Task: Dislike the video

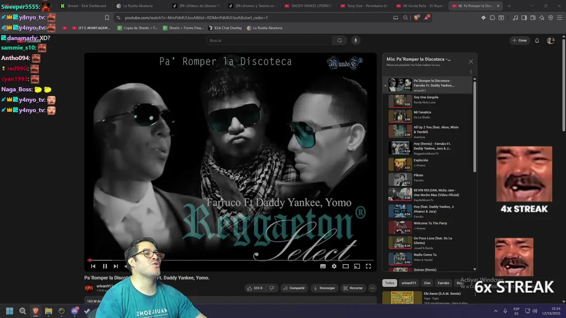Action: click(272, 288)
